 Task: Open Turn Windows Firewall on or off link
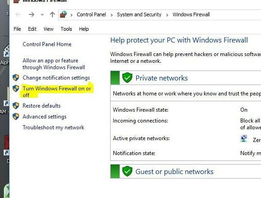[x=57, y=92]
